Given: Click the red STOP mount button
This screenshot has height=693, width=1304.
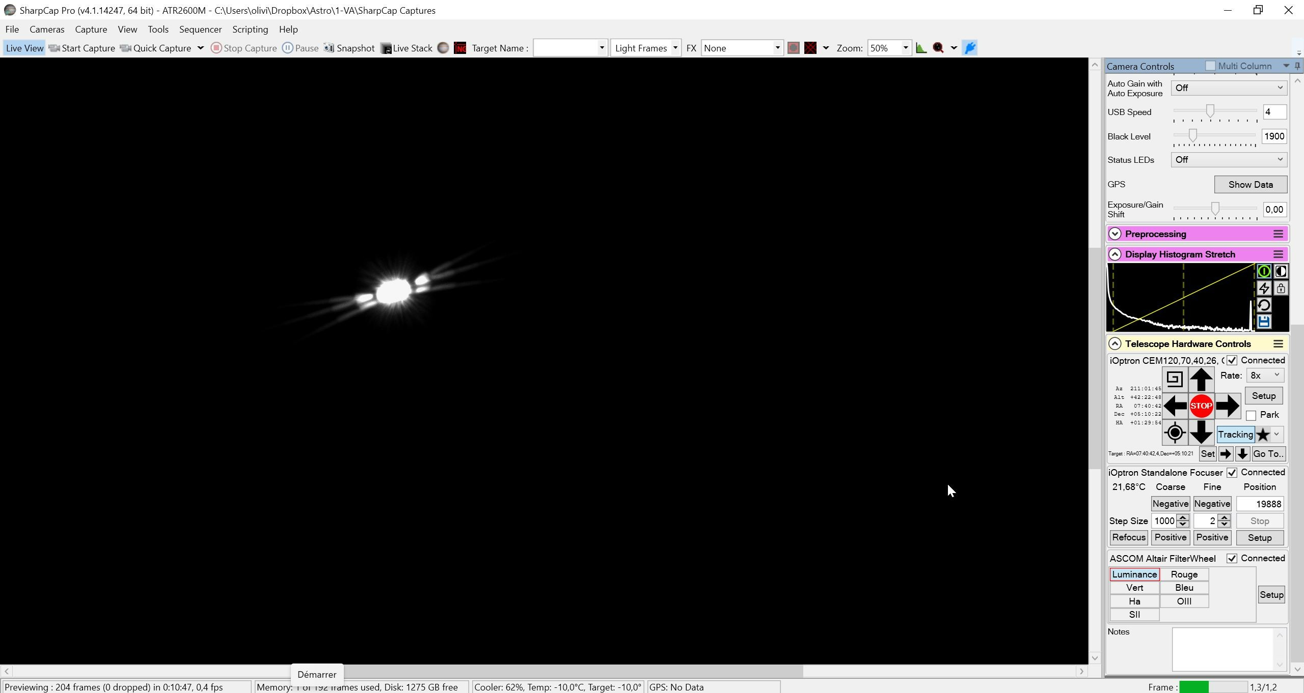Looking at the screenshot, I should coord(1201,406).
